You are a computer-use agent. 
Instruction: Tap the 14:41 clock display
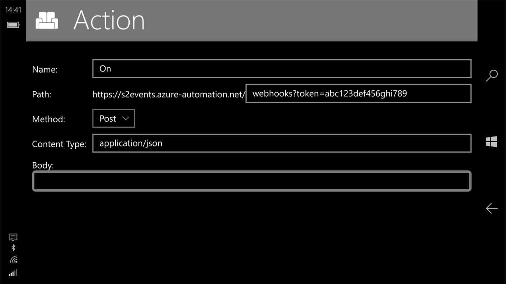click(x=13, y=10)
